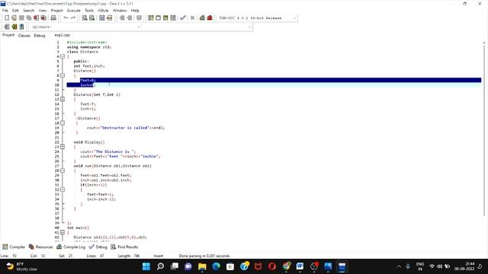Click the Delete profiling information red icon
The image size is (488, 274).
coord(210,18)
